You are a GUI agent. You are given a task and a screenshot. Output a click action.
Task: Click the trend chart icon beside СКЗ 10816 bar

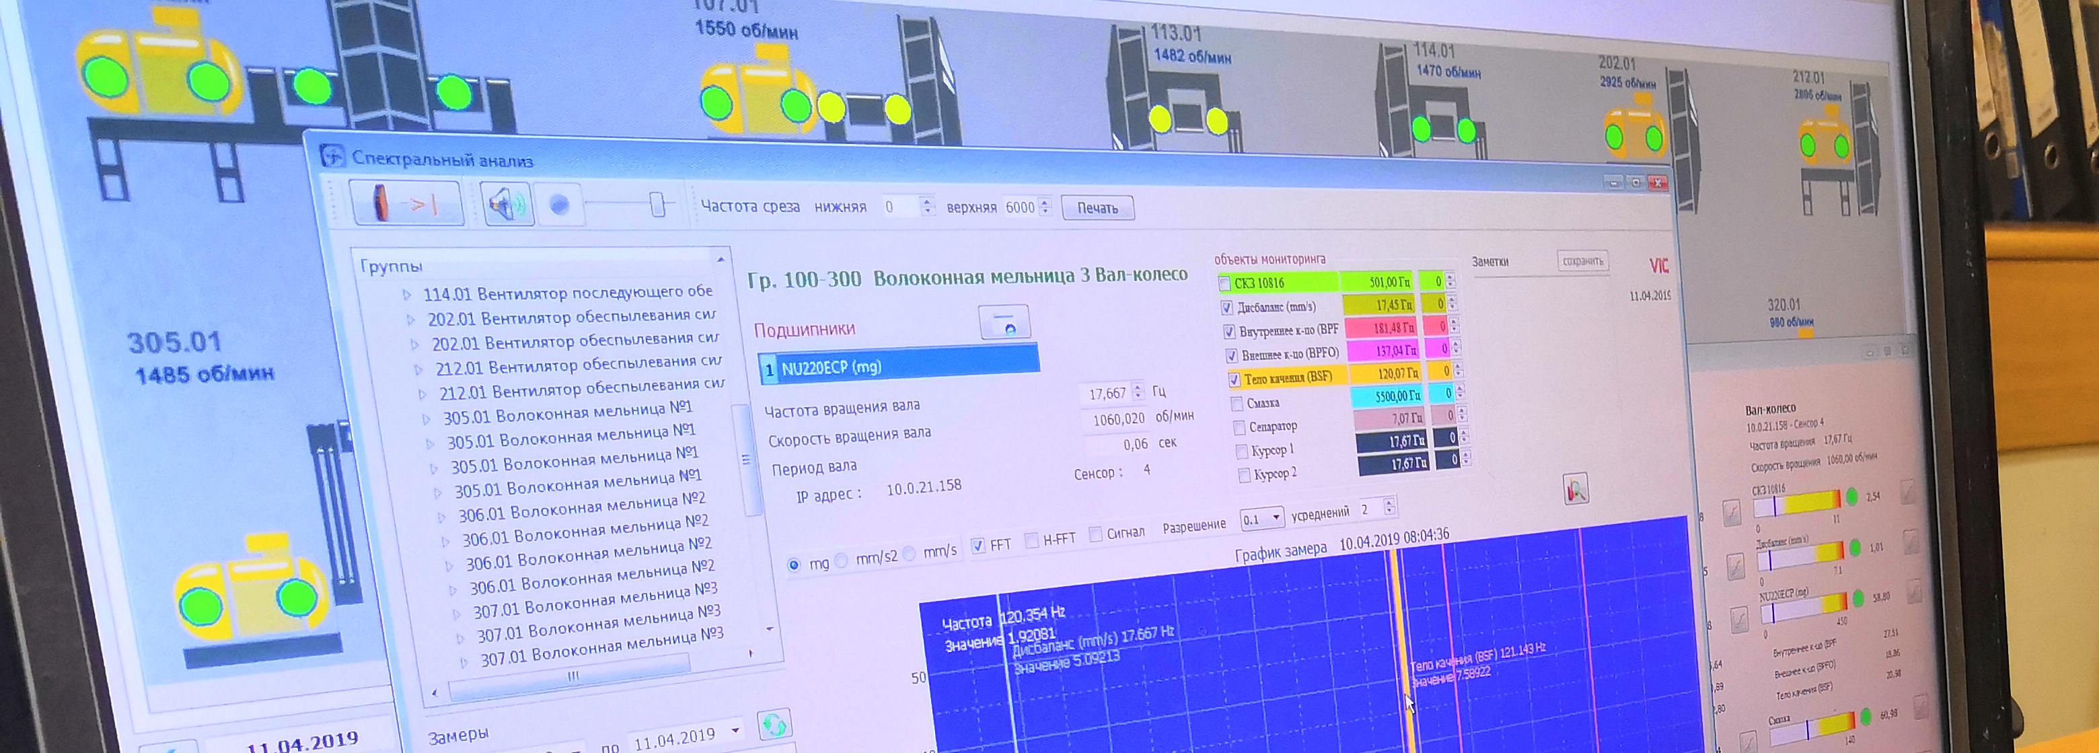[x=1732, y=513]
